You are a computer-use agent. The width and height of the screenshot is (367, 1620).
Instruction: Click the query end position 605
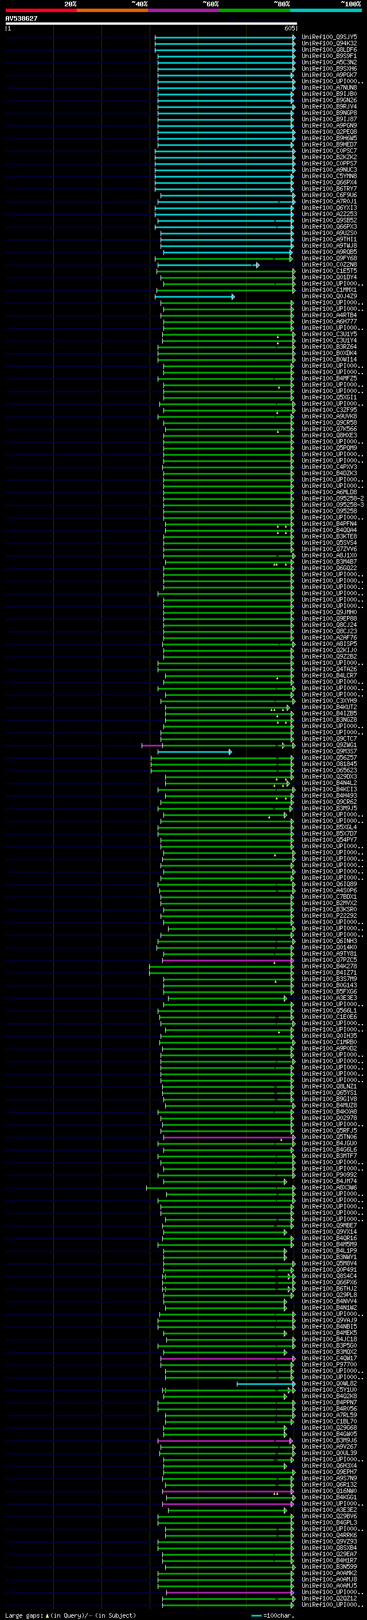(289, 28)
